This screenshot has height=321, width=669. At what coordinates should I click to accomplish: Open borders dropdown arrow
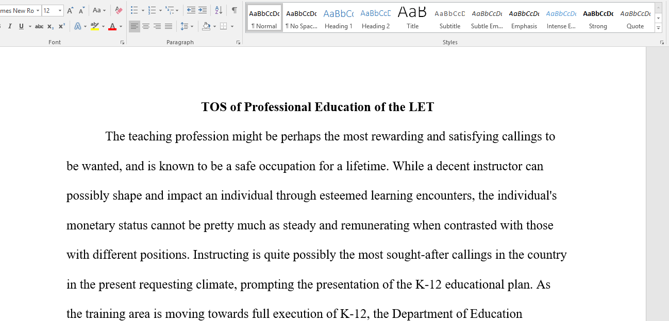click(x=232, y=26)
